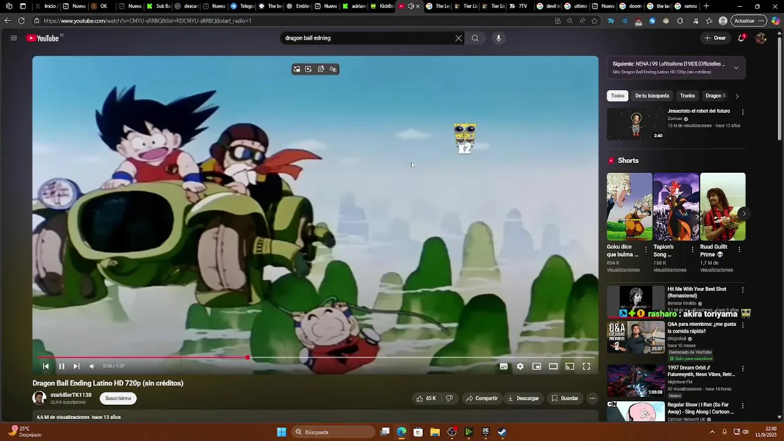The image size is (784, 441).
Task: Open starkillerTK1138 channel name link
Action: click(71, 395)
